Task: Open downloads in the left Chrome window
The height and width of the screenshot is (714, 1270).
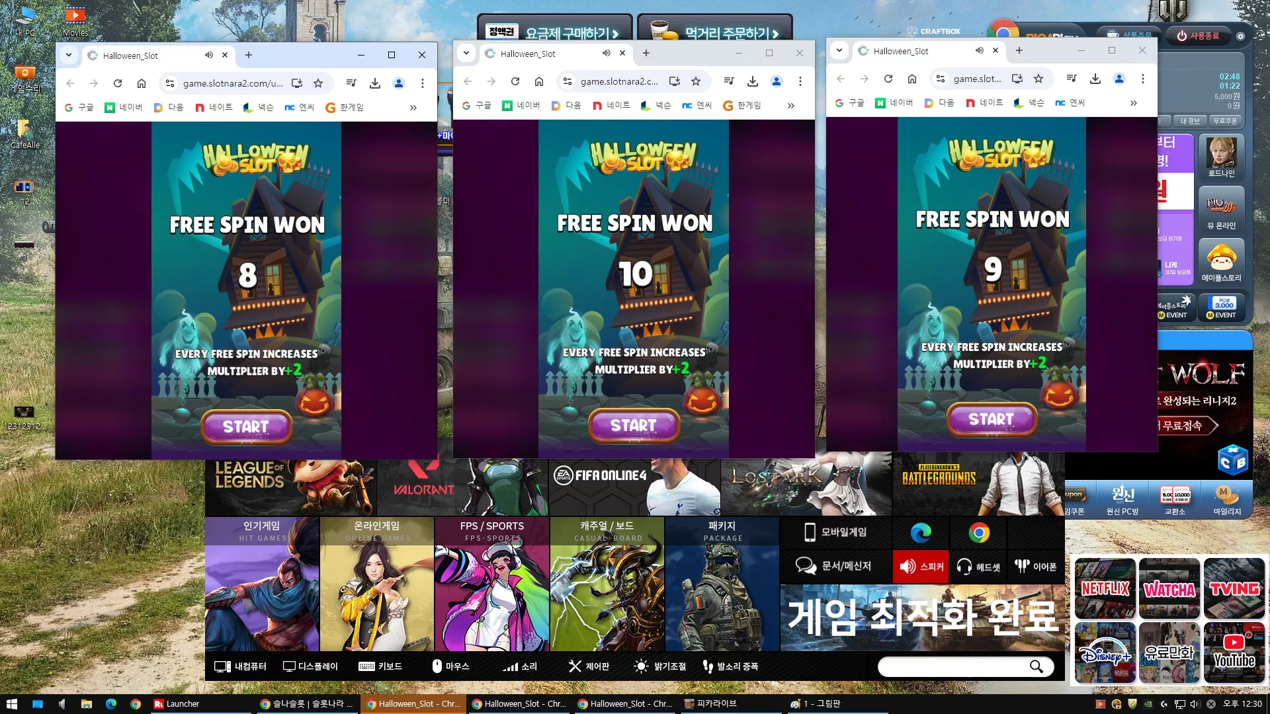Action: pos(375,83)
